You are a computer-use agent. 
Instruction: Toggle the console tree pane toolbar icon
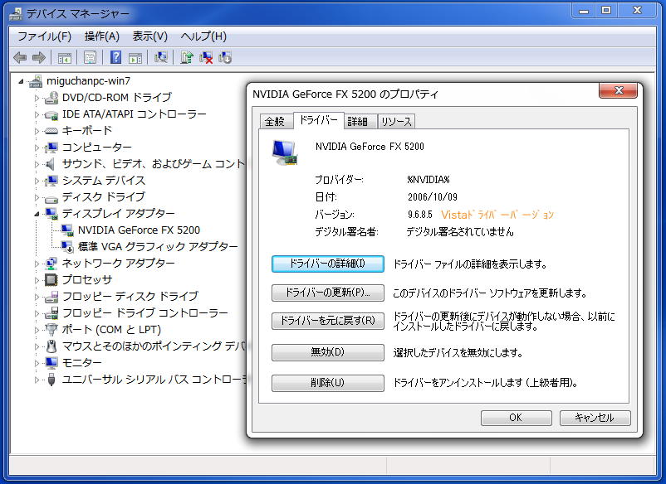click(x=65, y=58)
